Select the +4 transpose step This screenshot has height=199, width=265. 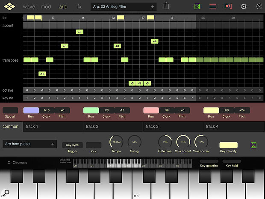point(155,41)
